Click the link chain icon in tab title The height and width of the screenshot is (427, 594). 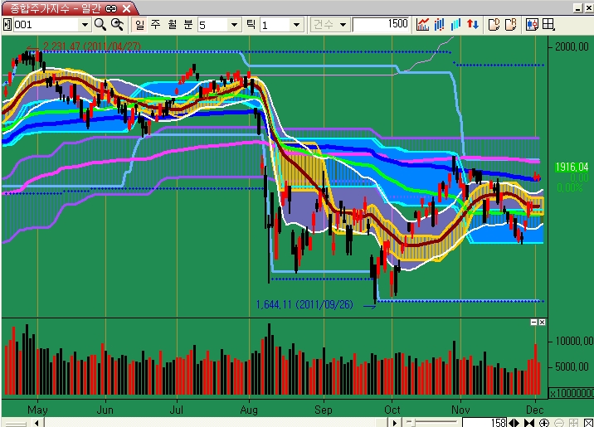[x=112, y=7]
